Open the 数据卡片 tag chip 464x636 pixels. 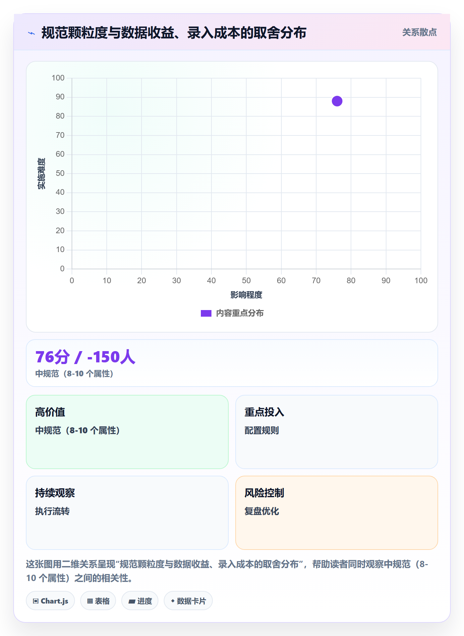[188, 601]
